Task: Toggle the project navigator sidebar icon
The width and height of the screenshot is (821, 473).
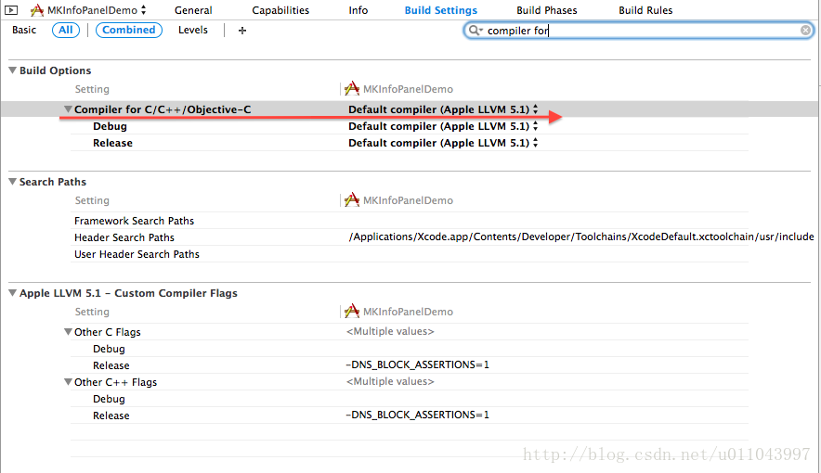Action: [x=11, y=10]
